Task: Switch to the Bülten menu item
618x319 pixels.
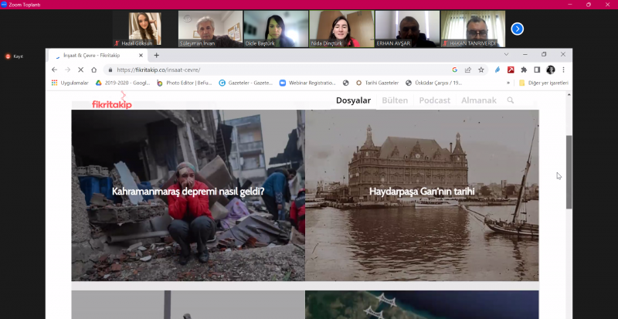Action: pyautogui.click(x=395, y=100)
